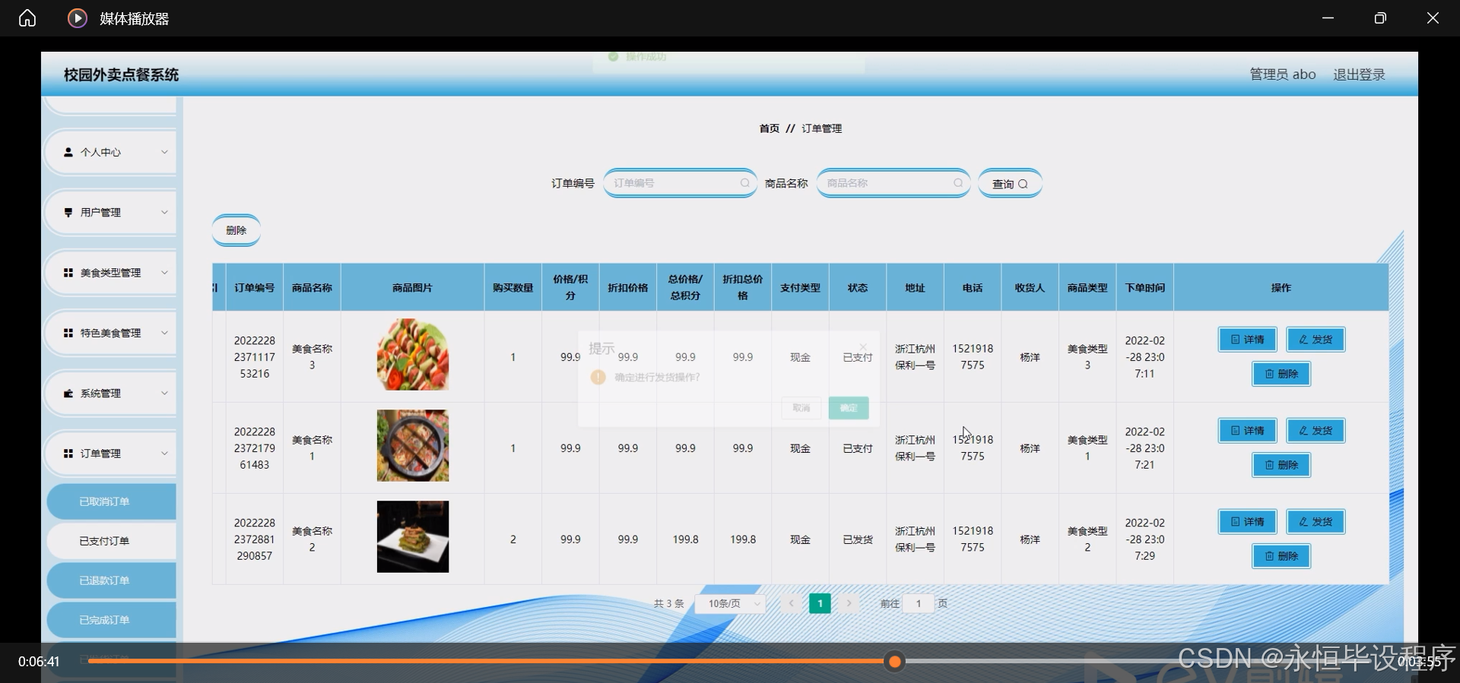Click 首页 breadcrumb link
Screen dimensions: 1460x683
[x=769, y=128]
